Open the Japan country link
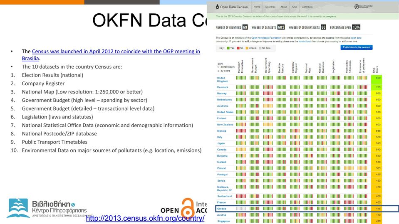399x224 pixels. (x=221, y=143)
